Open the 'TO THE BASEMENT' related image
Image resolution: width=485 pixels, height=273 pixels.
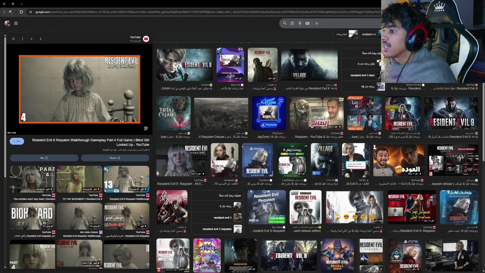(79, 179)
